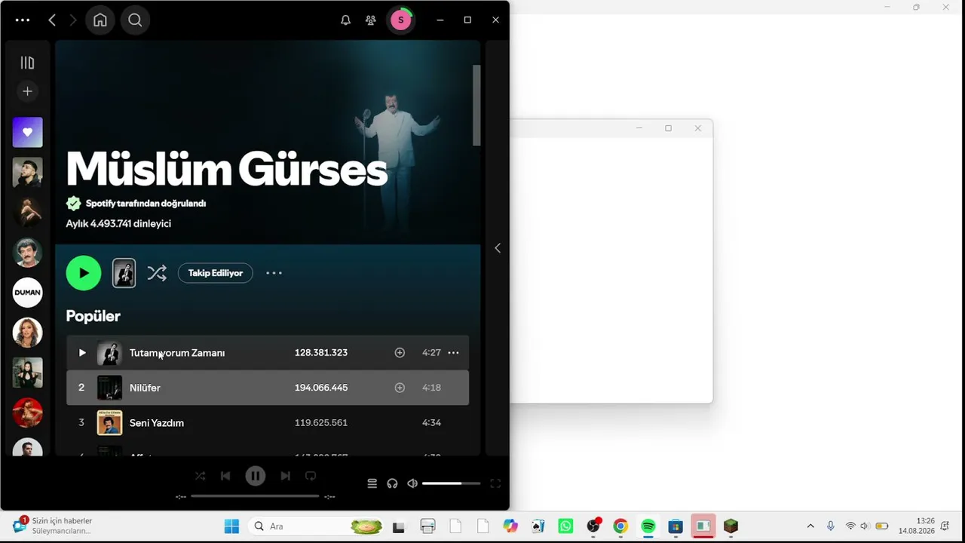The image size is (965, 543).
Task: Open the friend activity icon
Action: click(x=370, y=20)
